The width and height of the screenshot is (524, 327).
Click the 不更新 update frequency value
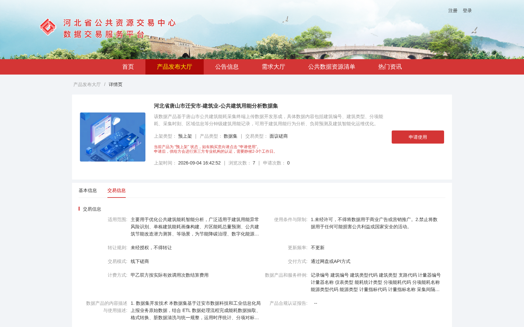point(318,248)
